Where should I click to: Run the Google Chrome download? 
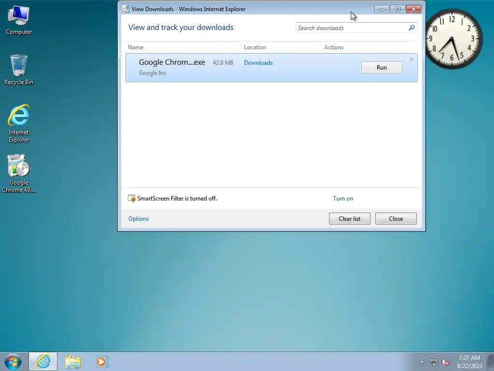tap(382, 68)
